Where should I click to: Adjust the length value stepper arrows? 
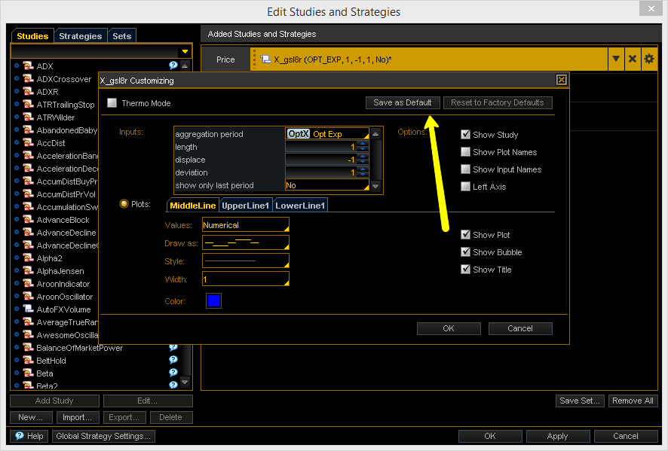tap(363, 146)
